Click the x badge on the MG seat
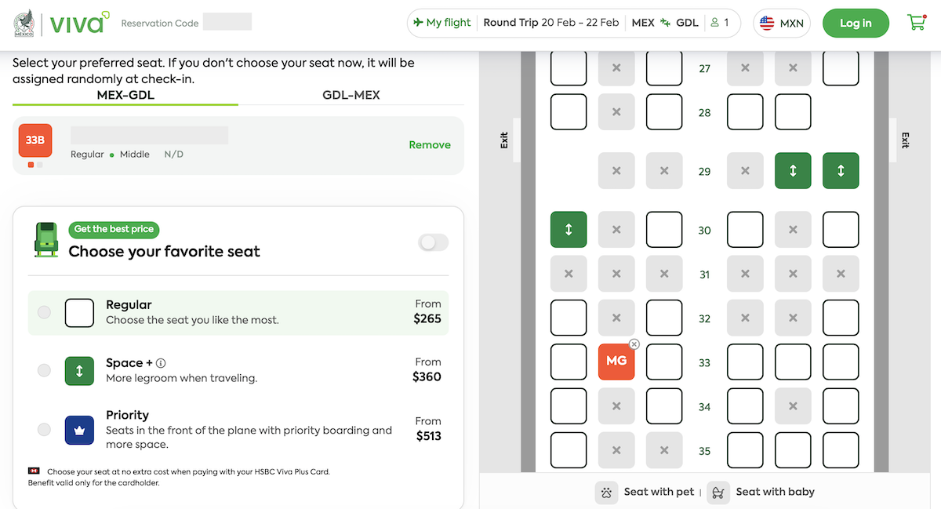 pos(634,344)
